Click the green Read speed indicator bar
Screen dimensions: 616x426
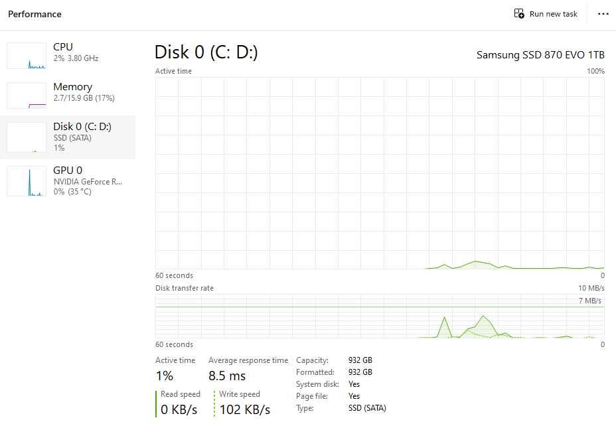(157, 403)
